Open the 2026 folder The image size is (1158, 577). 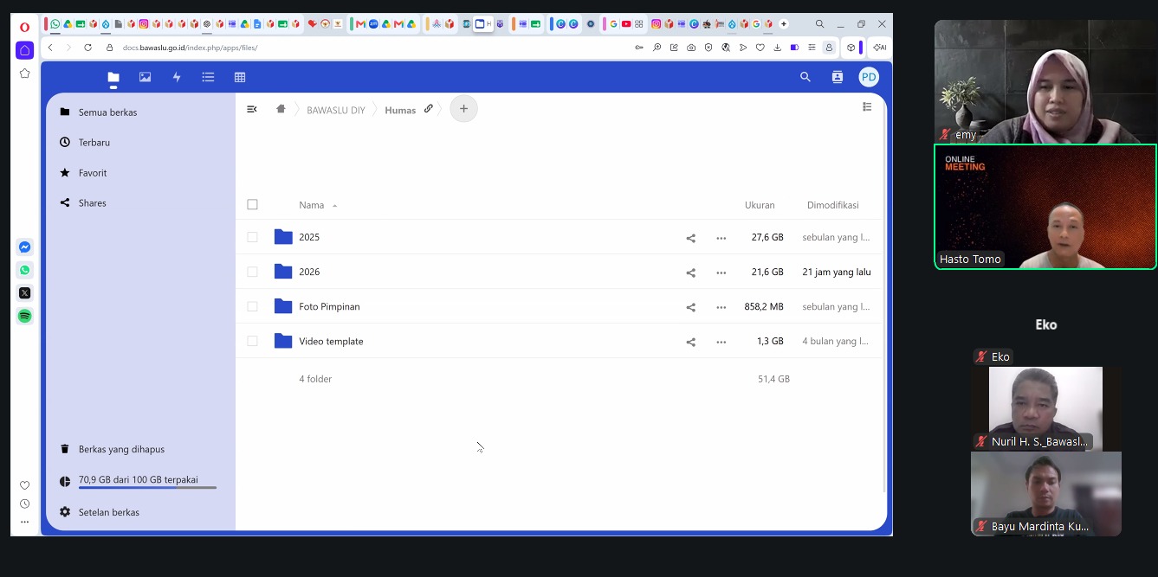click(x=309, y=272)
